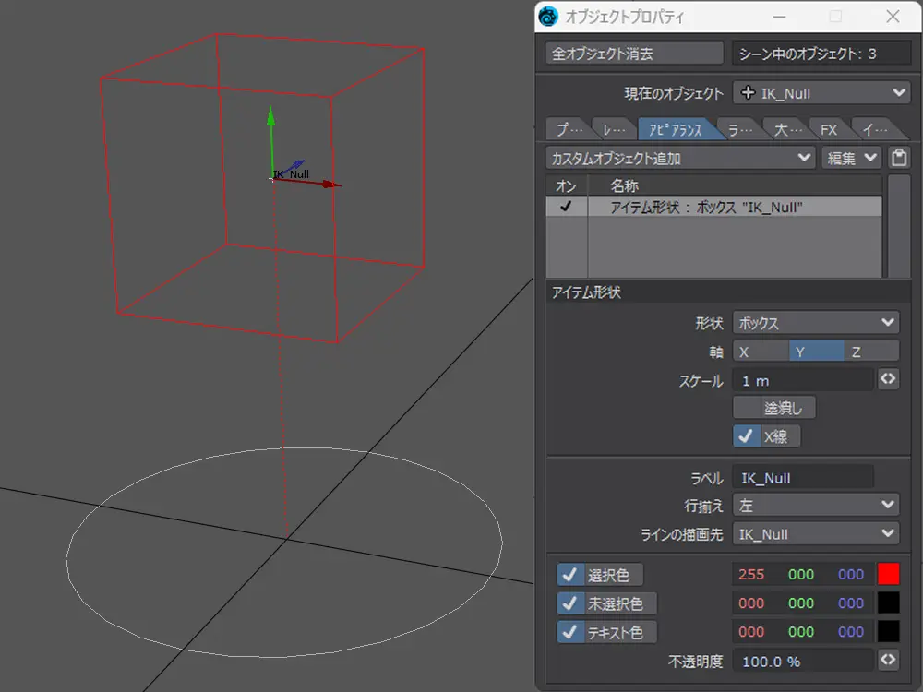923x692 pixels.
Task: Click the red 選択色 color swatch
Action: tap(888, 574)
